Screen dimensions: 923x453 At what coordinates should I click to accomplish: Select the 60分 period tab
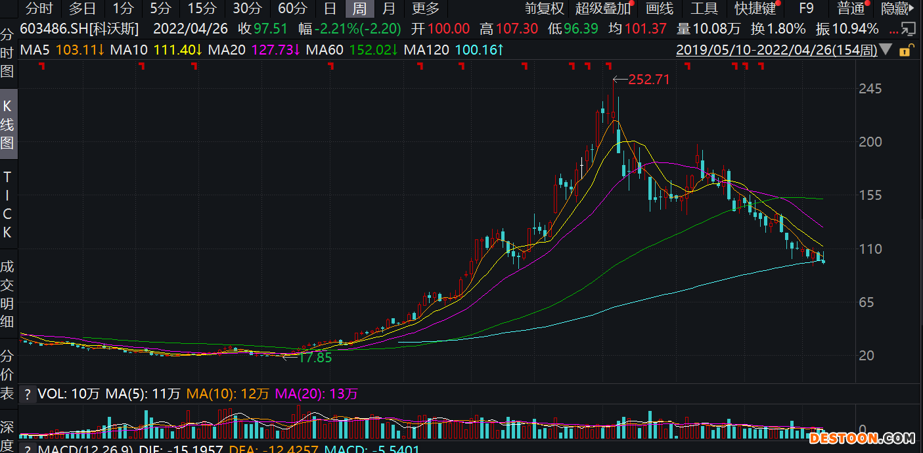[x=292, y=9]
